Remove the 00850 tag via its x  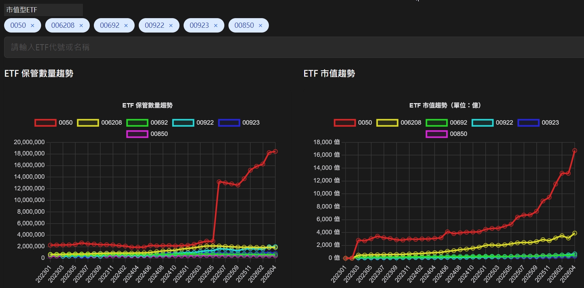[261, 26]
